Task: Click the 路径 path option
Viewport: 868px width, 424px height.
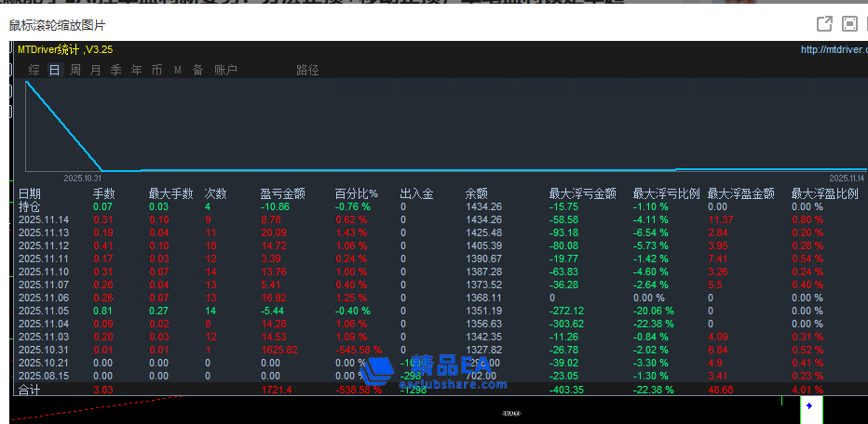Action: click(x=307, y=70)
